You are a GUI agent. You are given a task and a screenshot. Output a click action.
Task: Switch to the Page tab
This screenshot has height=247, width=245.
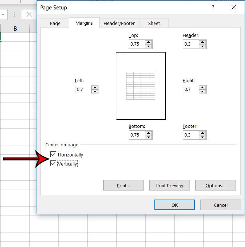55,23
